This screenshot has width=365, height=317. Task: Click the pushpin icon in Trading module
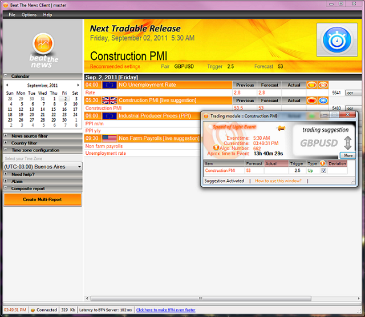(x=281, y=128)
